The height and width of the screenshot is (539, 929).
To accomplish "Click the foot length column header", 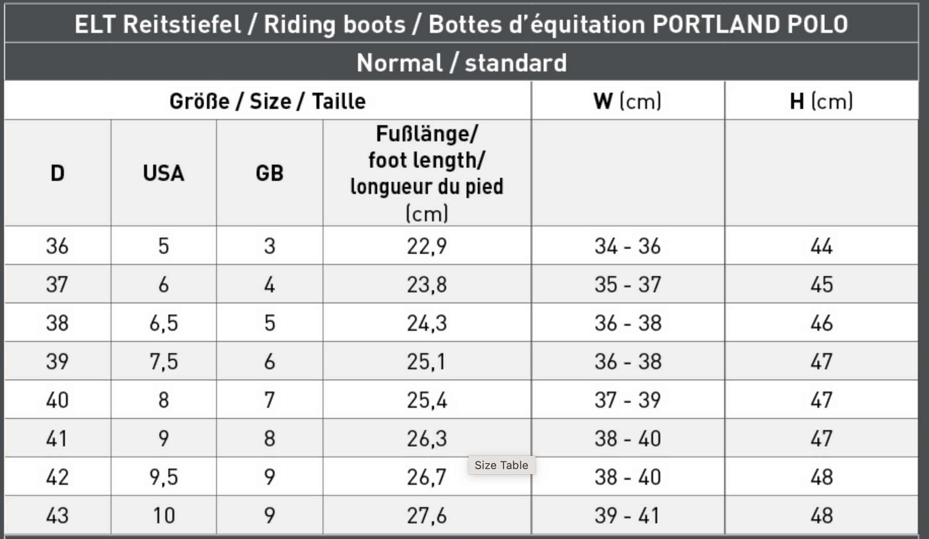I will [427, 173].
